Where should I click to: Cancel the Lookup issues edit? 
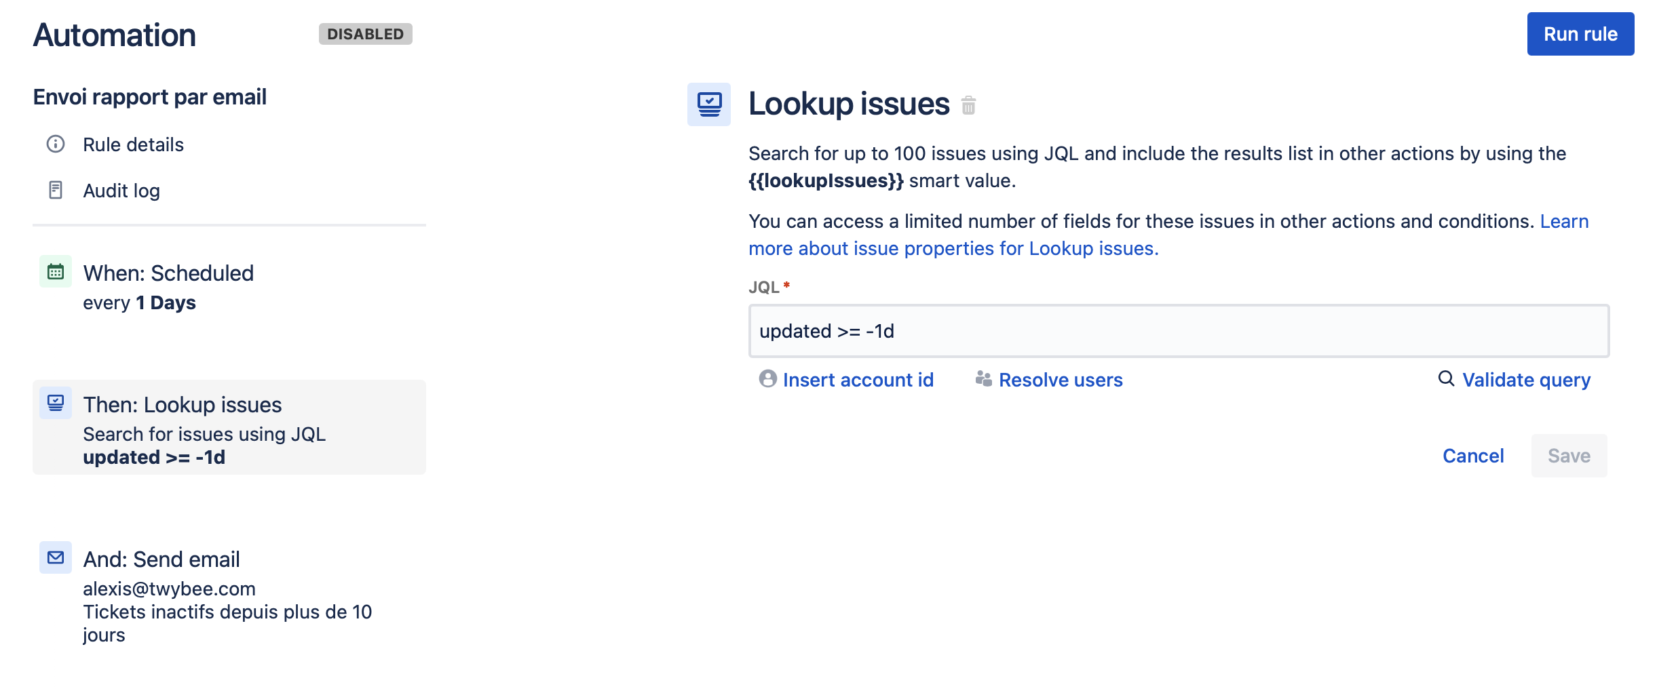pyautogui.click(x=1473, y=456)
